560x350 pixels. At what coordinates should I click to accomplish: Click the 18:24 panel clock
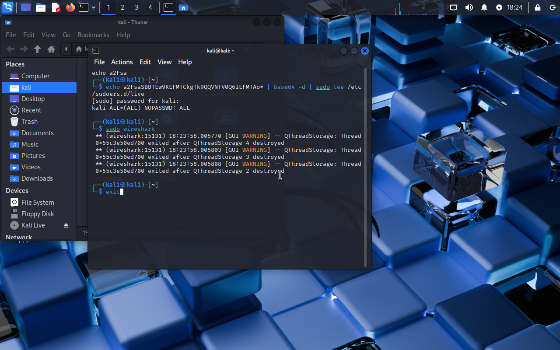pos(515,7)
